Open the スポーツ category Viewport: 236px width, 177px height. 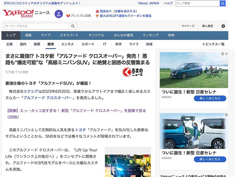click(x=88, y=44)
